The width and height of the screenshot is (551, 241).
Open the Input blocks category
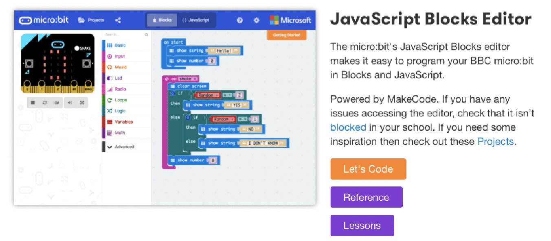[126, 57]
